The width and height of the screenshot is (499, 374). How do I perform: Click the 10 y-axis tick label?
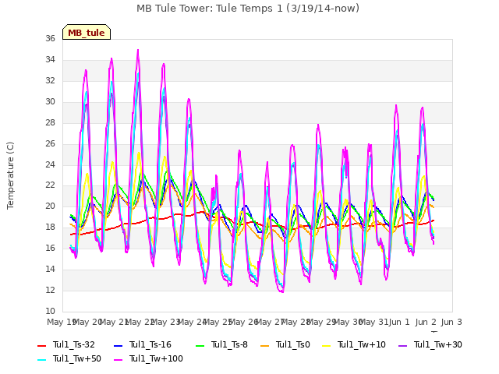click(x=50, y=311)
